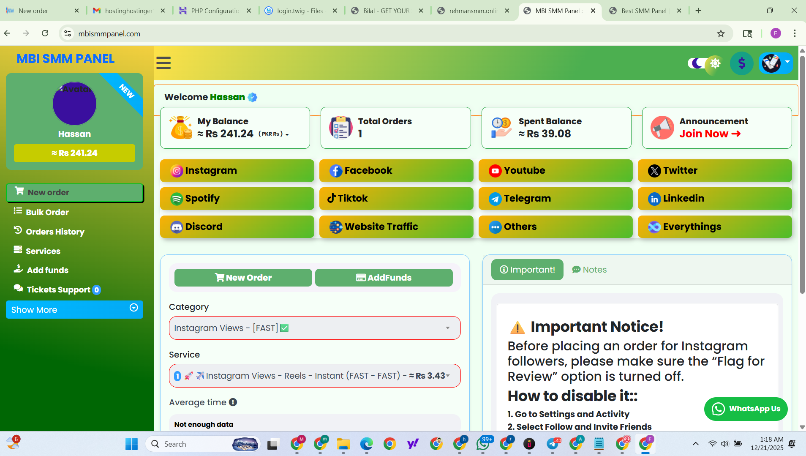Select the Tiktok category button
This screenshot has height=456, width=806.
[396, 198]
